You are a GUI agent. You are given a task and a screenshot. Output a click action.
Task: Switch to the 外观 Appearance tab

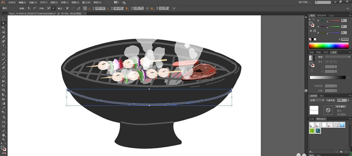[312, 119]
